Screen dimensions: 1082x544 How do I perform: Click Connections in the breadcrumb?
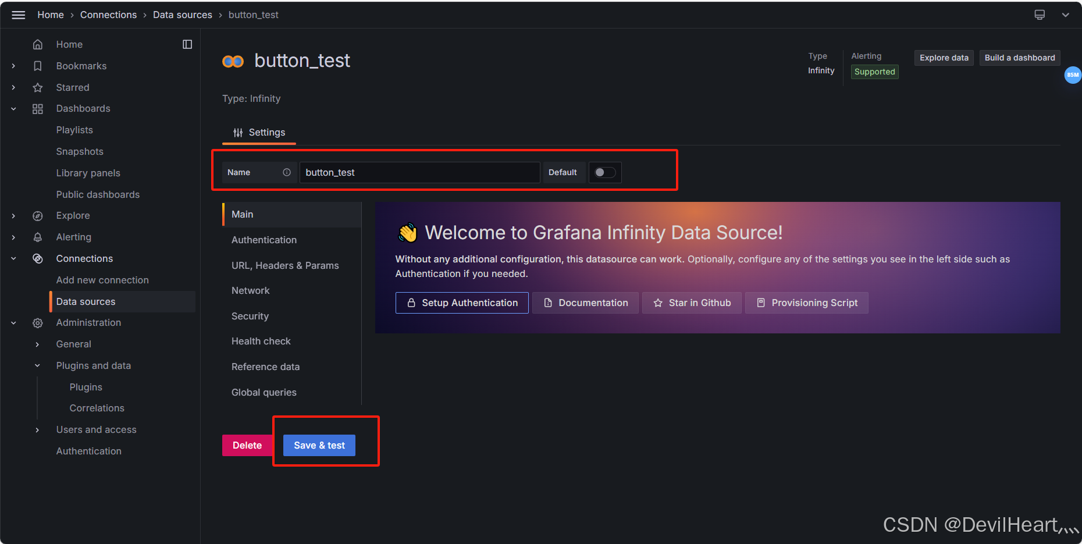(x=108, y=15)
